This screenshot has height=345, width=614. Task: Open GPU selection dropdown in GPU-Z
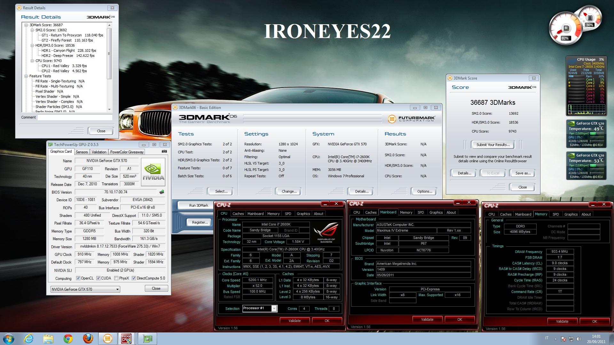point(85,289)
